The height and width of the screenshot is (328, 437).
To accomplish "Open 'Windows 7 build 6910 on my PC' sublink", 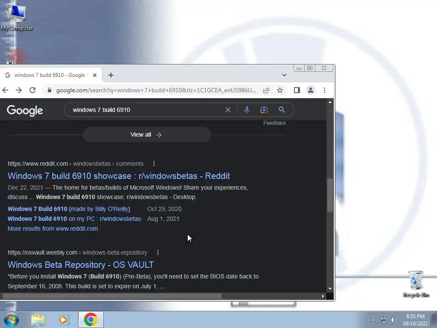I will click(74, 219).
